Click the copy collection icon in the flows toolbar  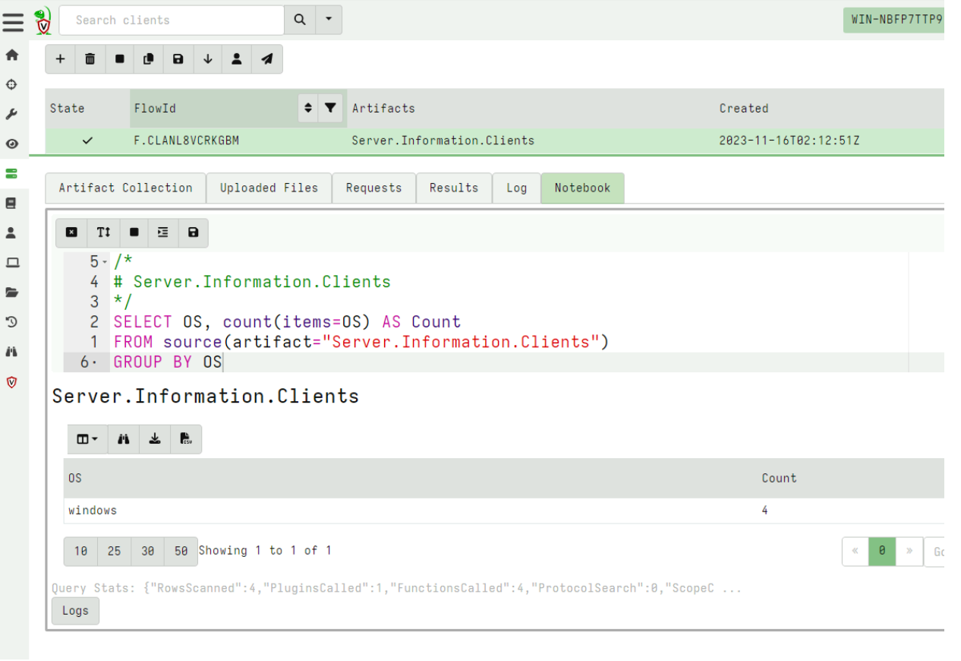click(148, 59)
